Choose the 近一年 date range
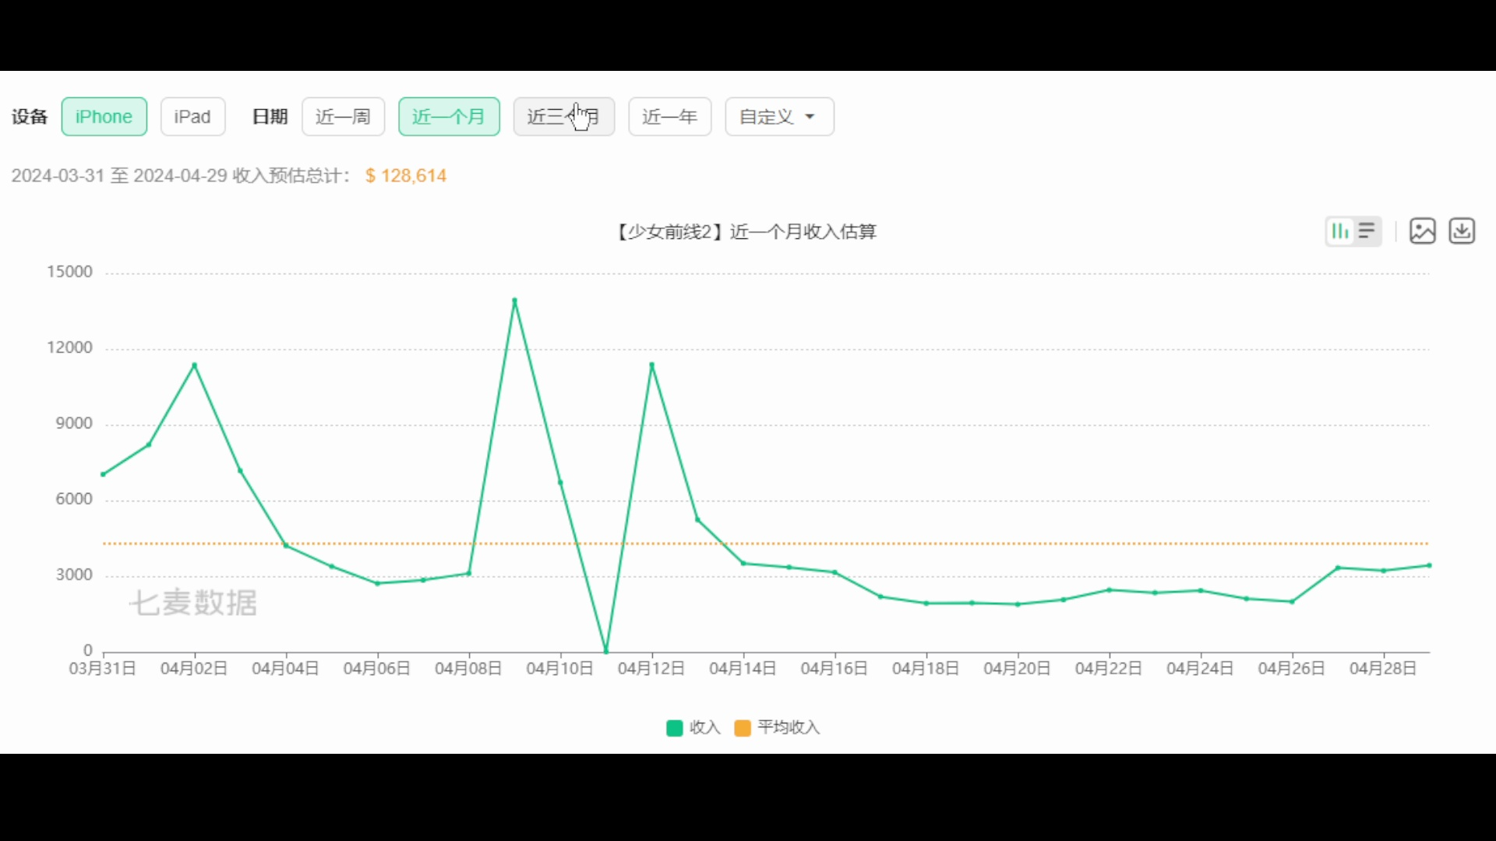1496x841 pixels. point(670,117)
